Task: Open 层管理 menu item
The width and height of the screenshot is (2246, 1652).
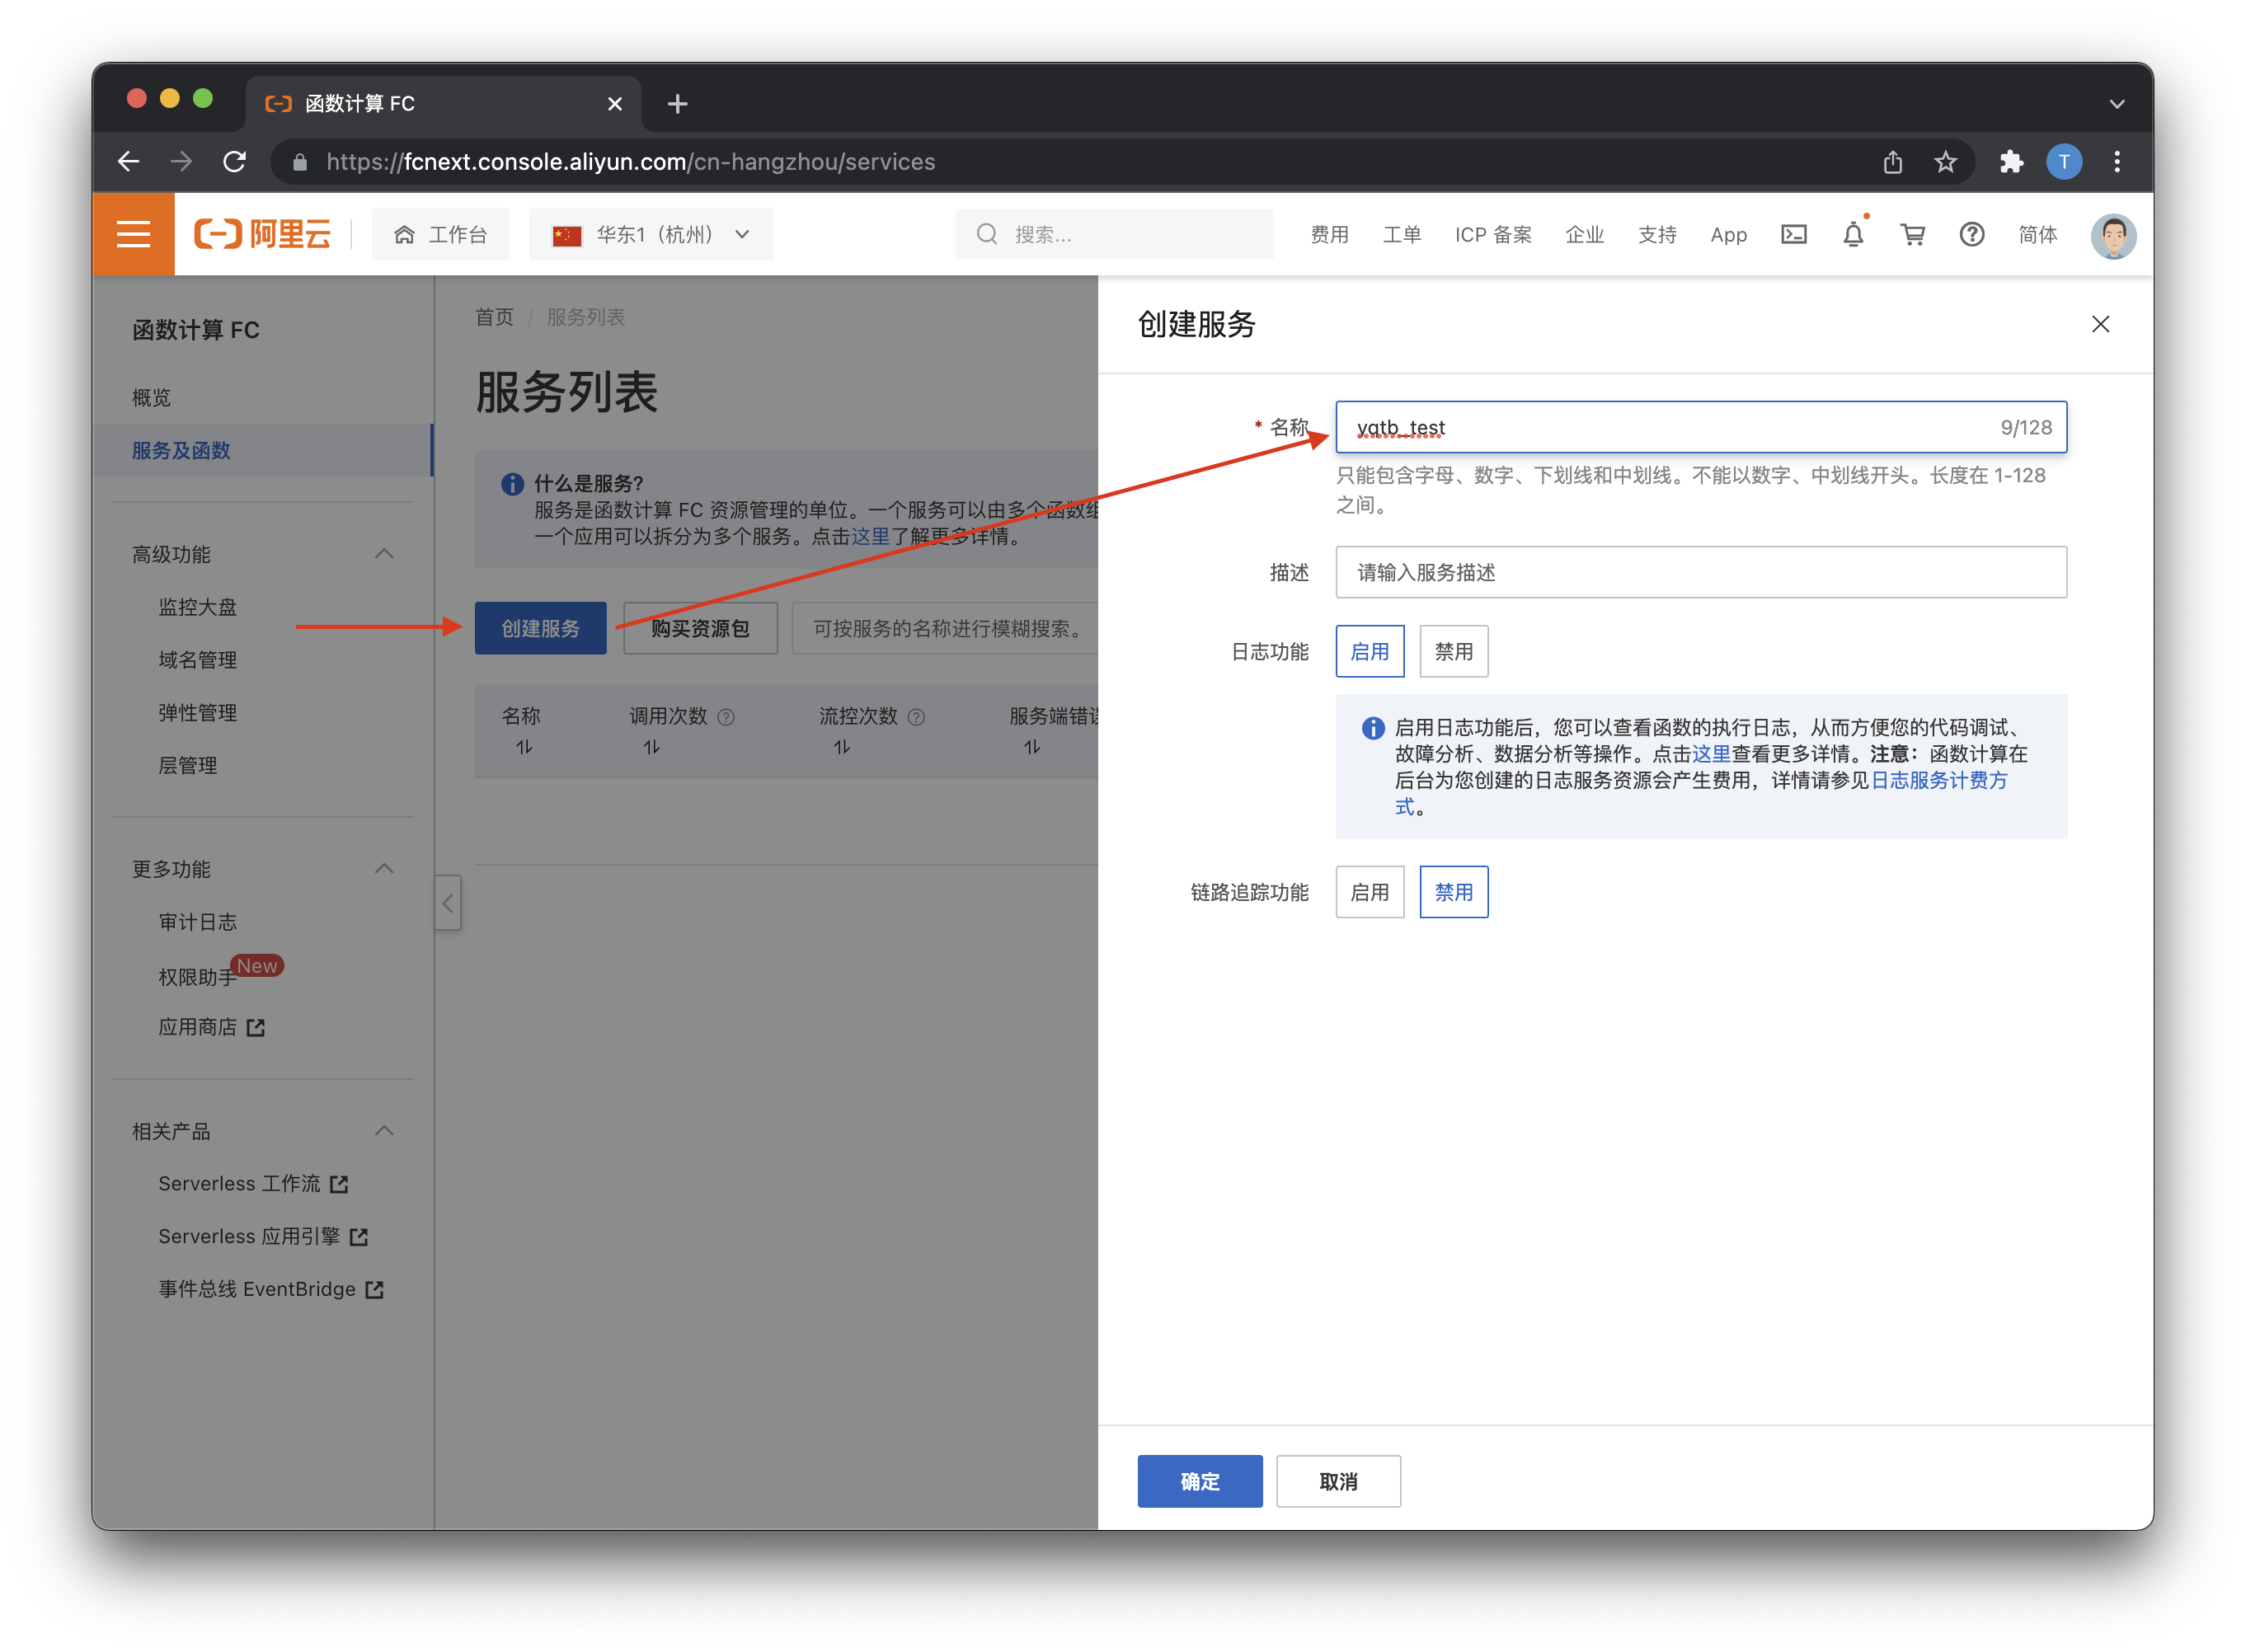Action: [188, 765]
